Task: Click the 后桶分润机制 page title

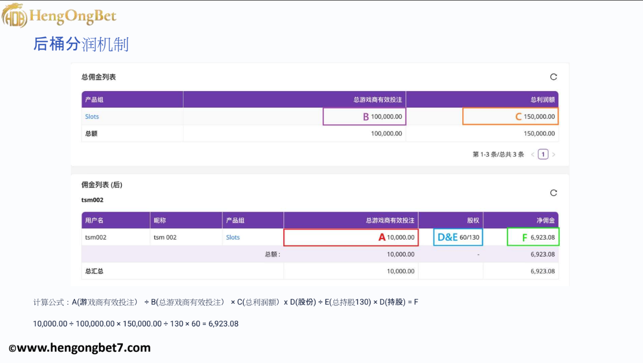Action: [81, 44]
